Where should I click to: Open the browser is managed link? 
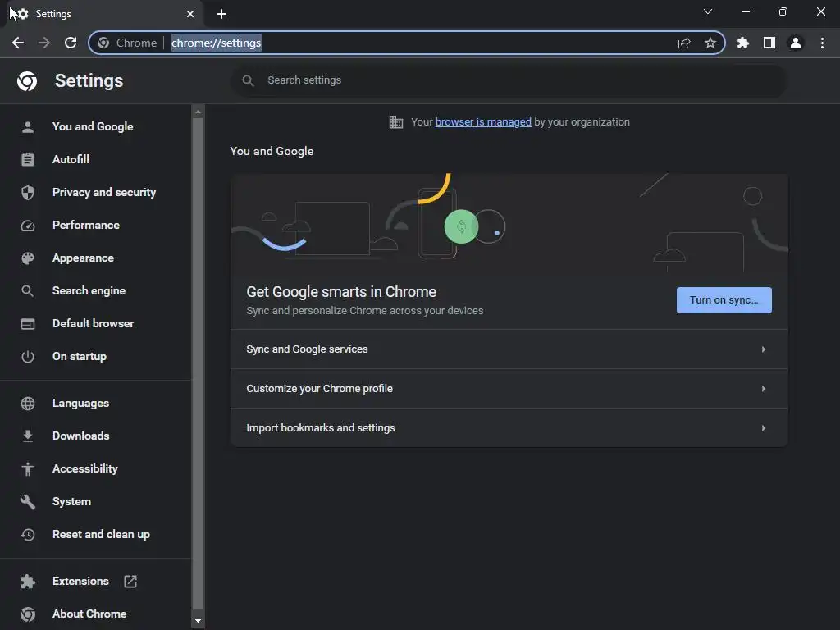pos(482,122)
